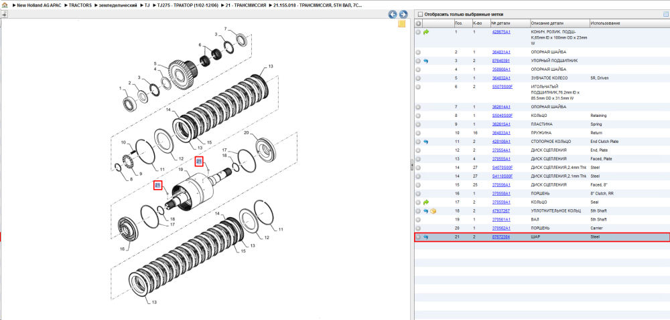Click gray circle marker on row S5040S00F
This screenshot has height=320, width=670.
pos(418,116)
